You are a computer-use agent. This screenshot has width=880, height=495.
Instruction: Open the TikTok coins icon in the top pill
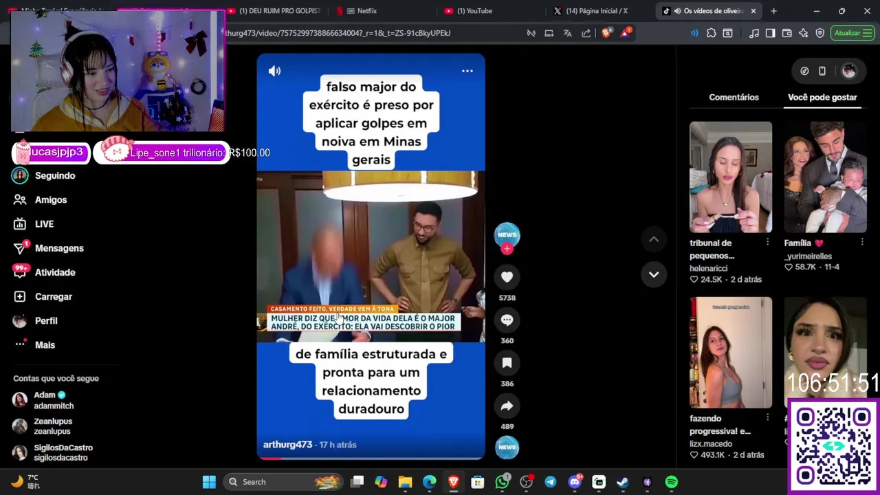point(804,71)
